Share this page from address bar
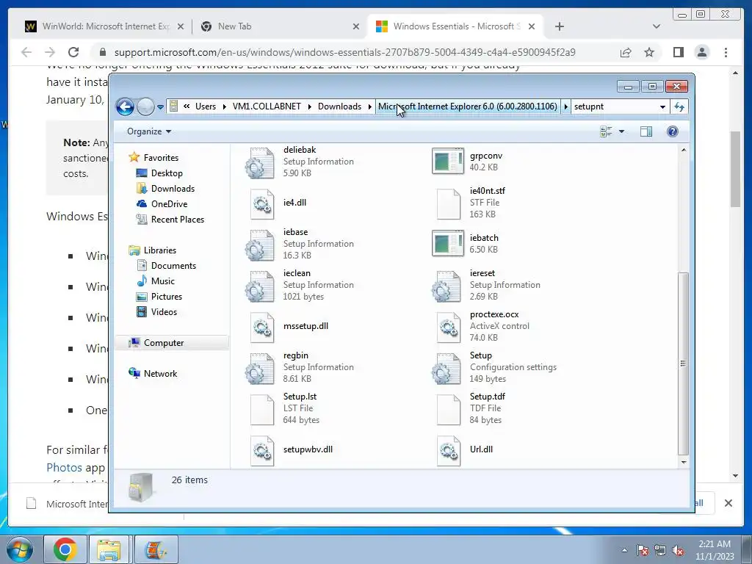 (626, 52)
